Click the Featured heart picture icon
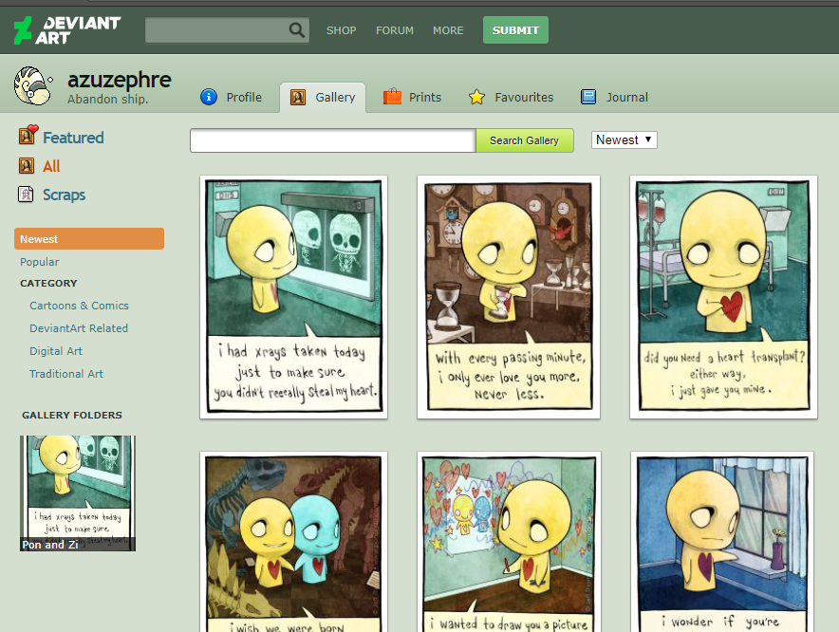 28,135
